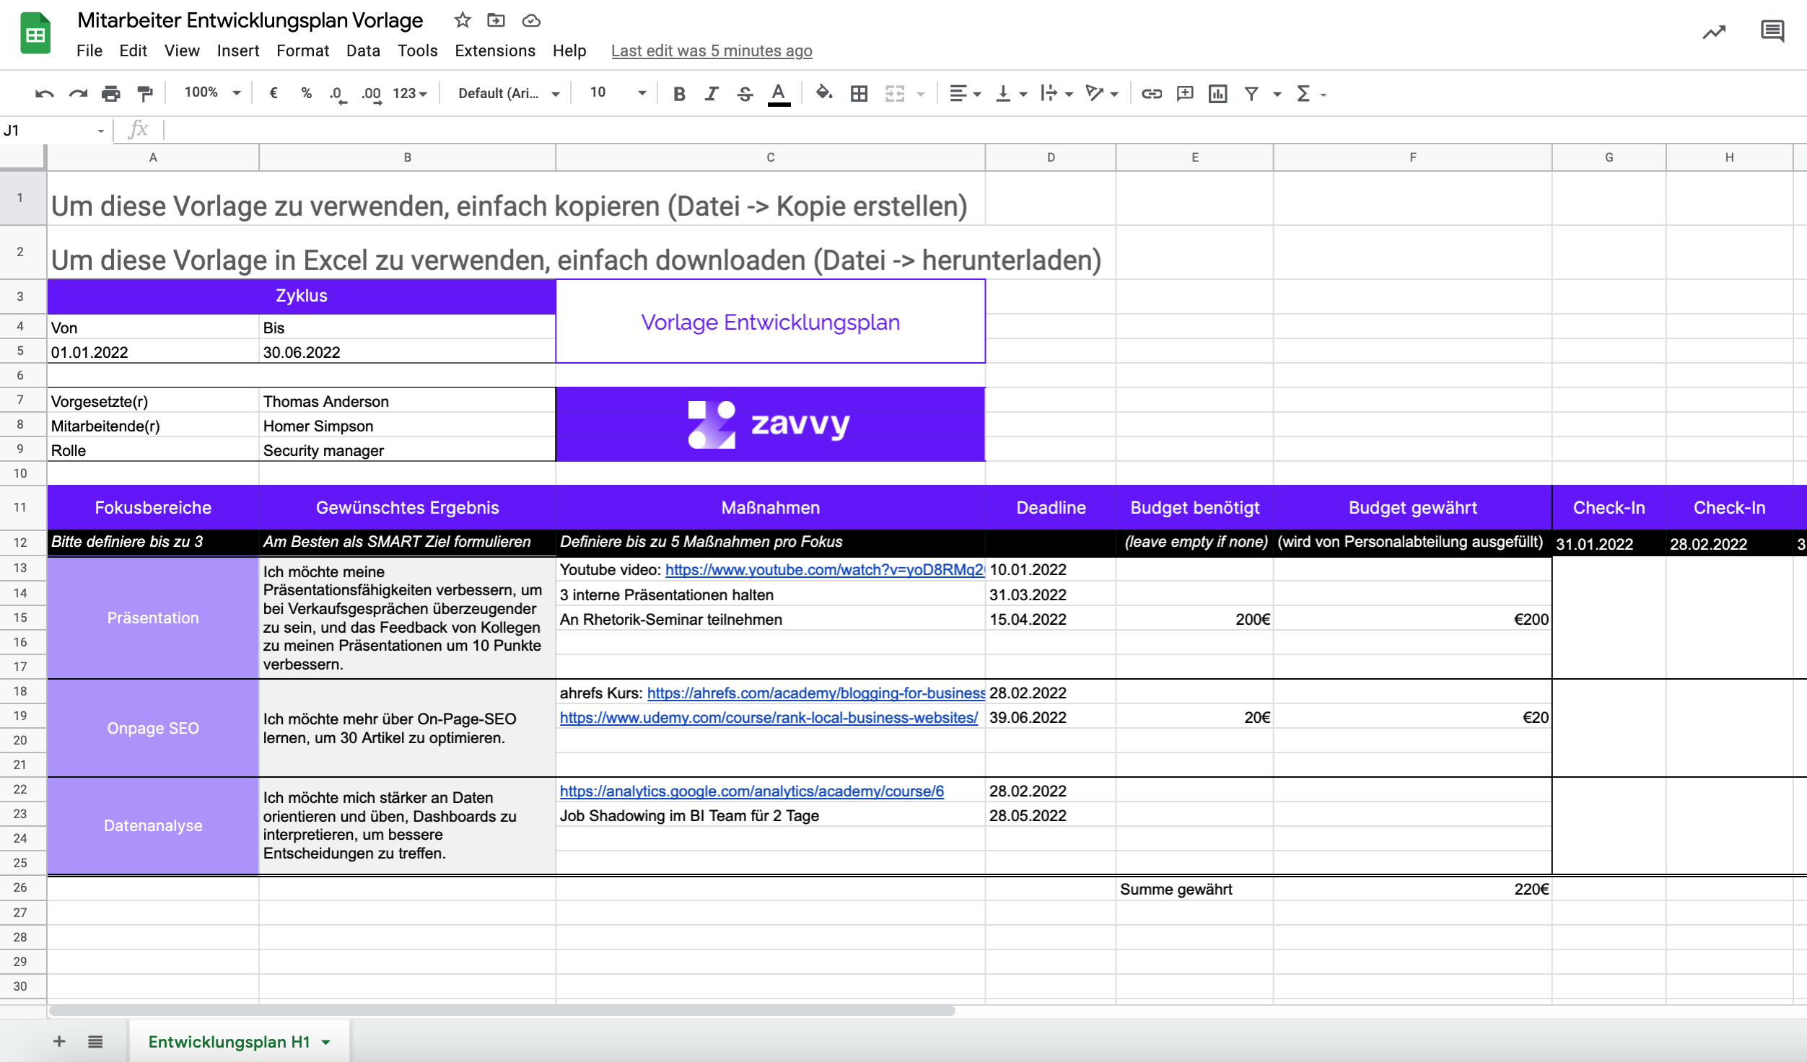Toggle strikethrough formatting
The height and width of the screenshot is (1062, 1807).
coord(745,93)
